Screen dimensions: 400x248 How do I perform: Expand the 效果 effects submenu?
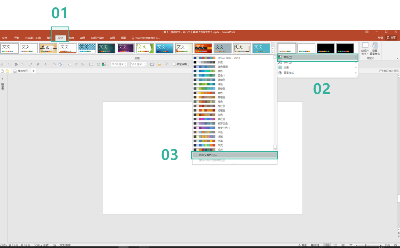[318, 68]
